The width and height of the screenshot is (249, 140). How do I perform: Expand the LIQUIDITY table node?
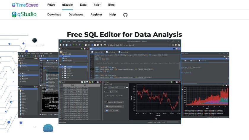(63, 75)
